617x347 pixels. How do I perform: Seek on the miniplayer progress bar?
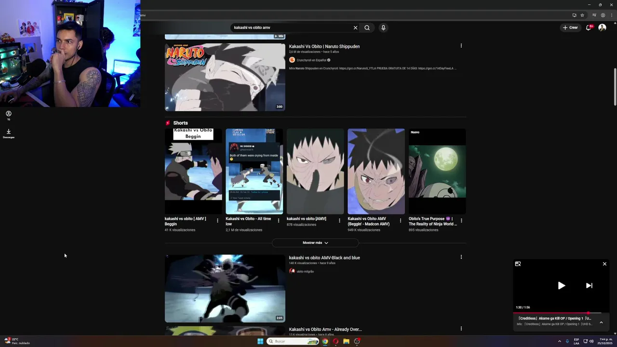[x=561, y=313]
